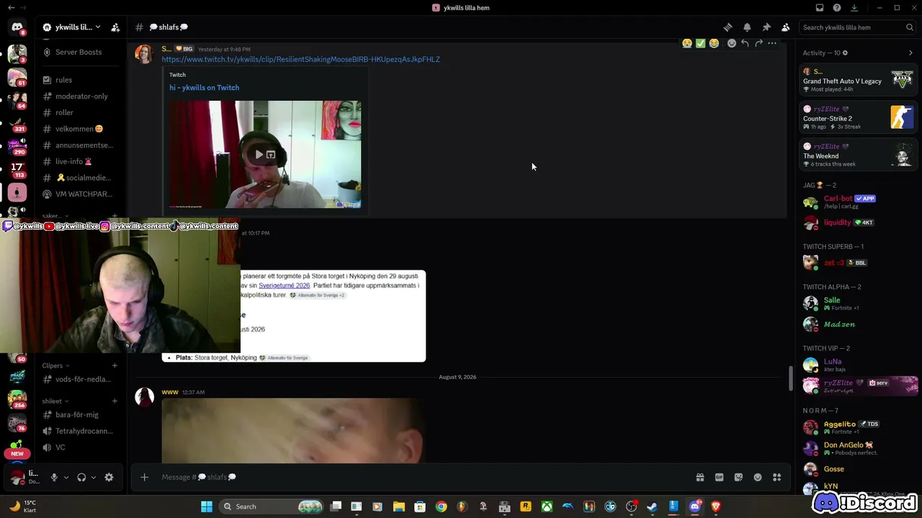Create a channel in Clipers category
Viewport: 922px width, 518px height.
point(115,365)
